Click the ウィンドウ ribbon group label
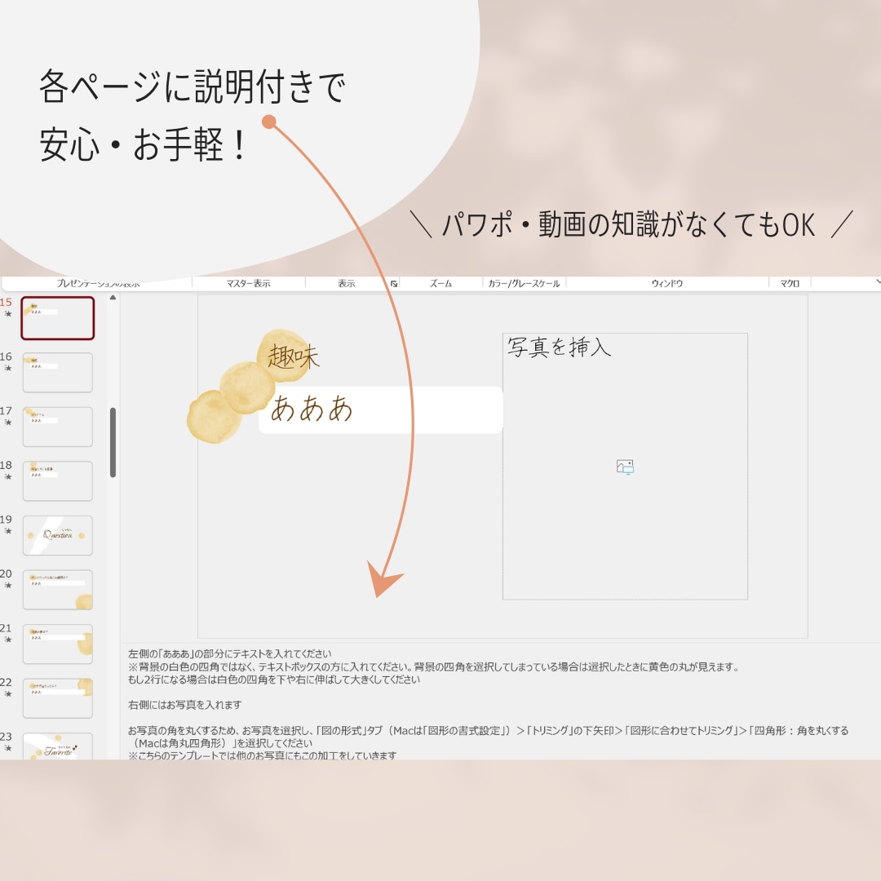Image resolution: width=881 pixels, height=881 pixels. click(667, 284)
